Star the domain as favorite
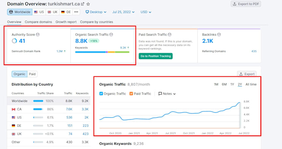Screen dimensions: 282x149 click(x=88, y=4)
